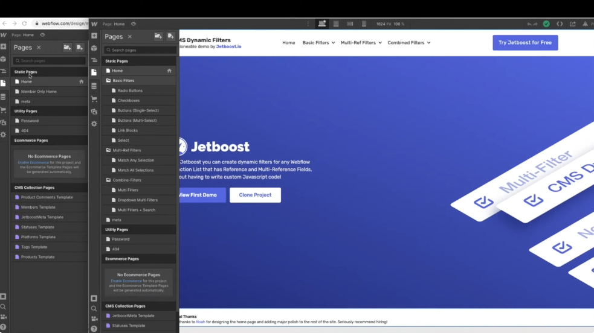Open Add Elements panel in right Webflow window
Viewport: 594px width, 333px height.
coord(94,36)
